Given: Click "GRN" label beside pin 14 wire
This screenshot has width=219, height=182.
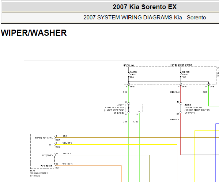Looking at the screenshot, I should (205, 92).
